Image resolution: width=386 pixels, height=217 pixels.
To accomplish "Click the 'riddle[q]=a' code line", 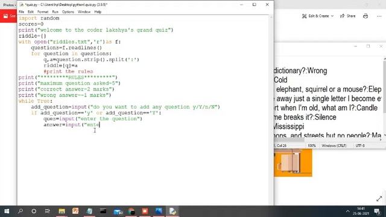I will (x=60, y=66).
